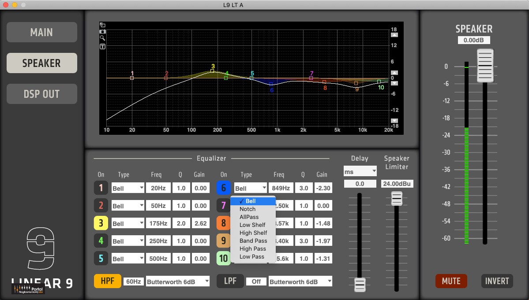Click the down arrow near -18 dB scale

tap(394, 121)
